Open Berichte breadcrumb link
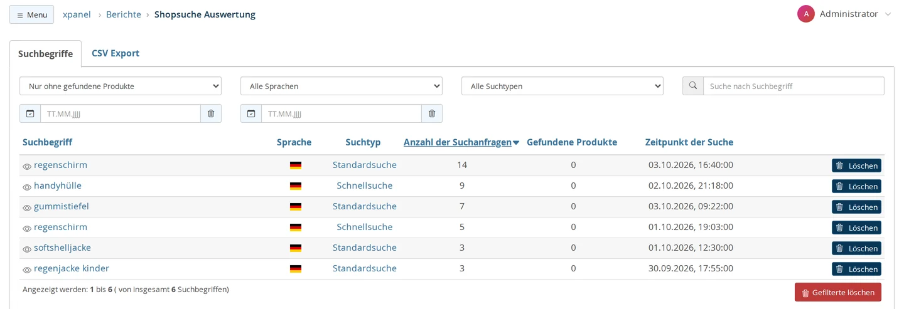Viewport: 899px width, 309px height. [x=124, y=14]
